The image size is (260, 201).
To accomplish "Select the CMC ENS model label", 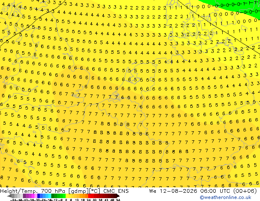I will (116, 191).
